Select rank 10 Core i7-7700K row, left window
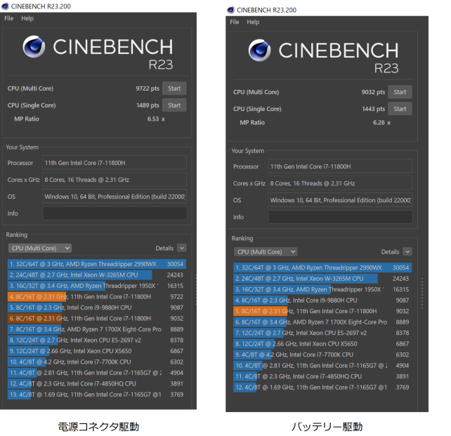 97,362
